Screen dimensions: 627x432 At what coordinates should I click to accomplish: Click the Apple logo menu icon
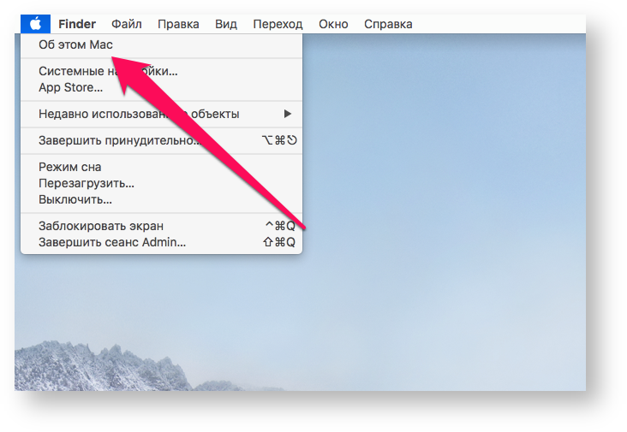click(35, 24)
